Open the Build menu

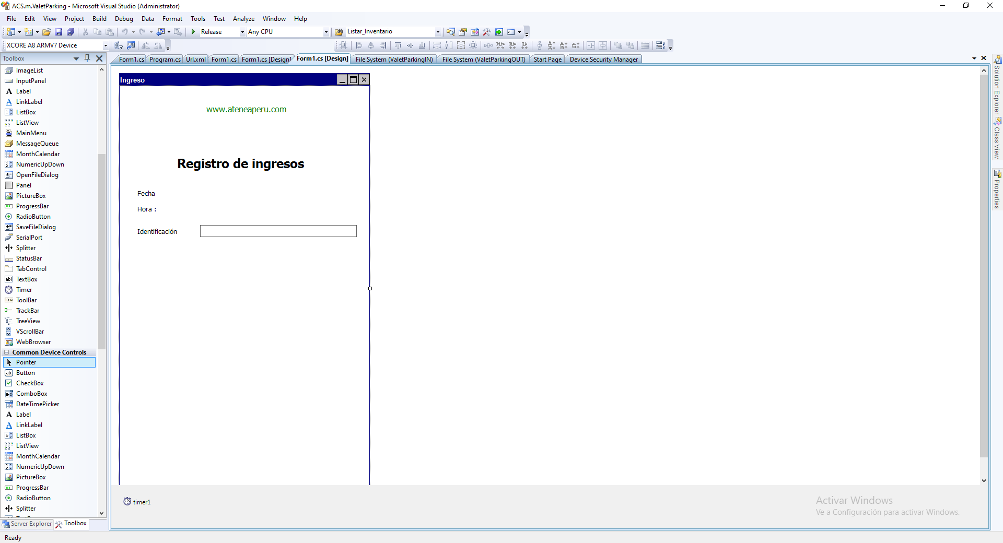[99, 19]
